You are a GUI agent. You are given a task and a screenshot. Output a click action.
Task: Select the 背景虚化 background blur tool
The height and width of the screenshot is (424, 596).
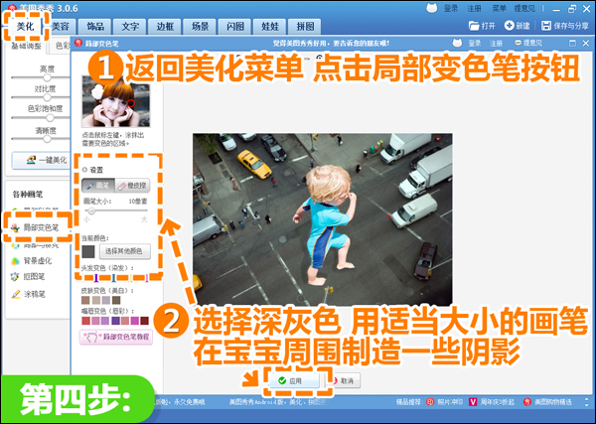[x=32, y=260]
